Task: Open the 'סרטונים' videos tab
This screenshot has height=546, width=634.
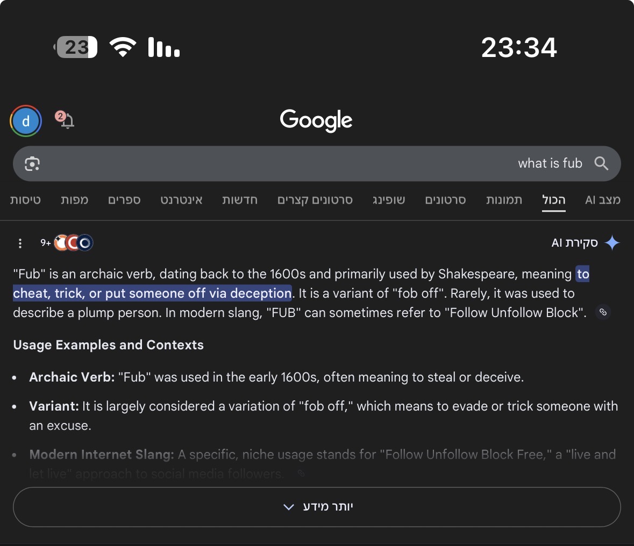Action: [445, 200]
